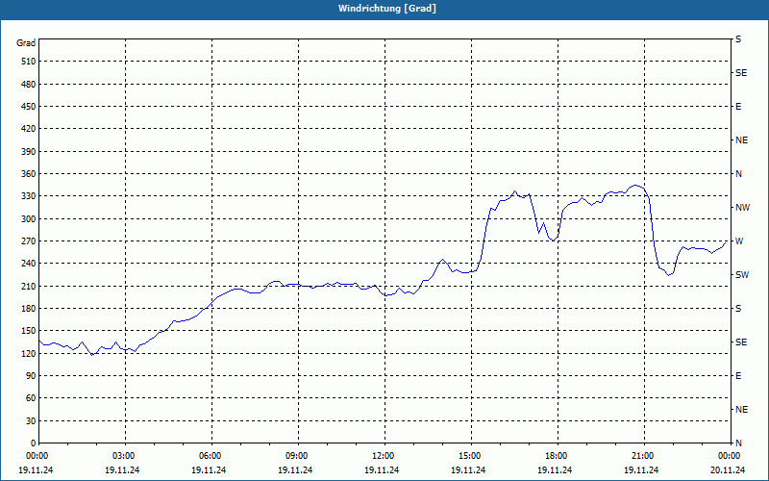
Task: Select the 180 degree axis label
Action: point(29,309)
